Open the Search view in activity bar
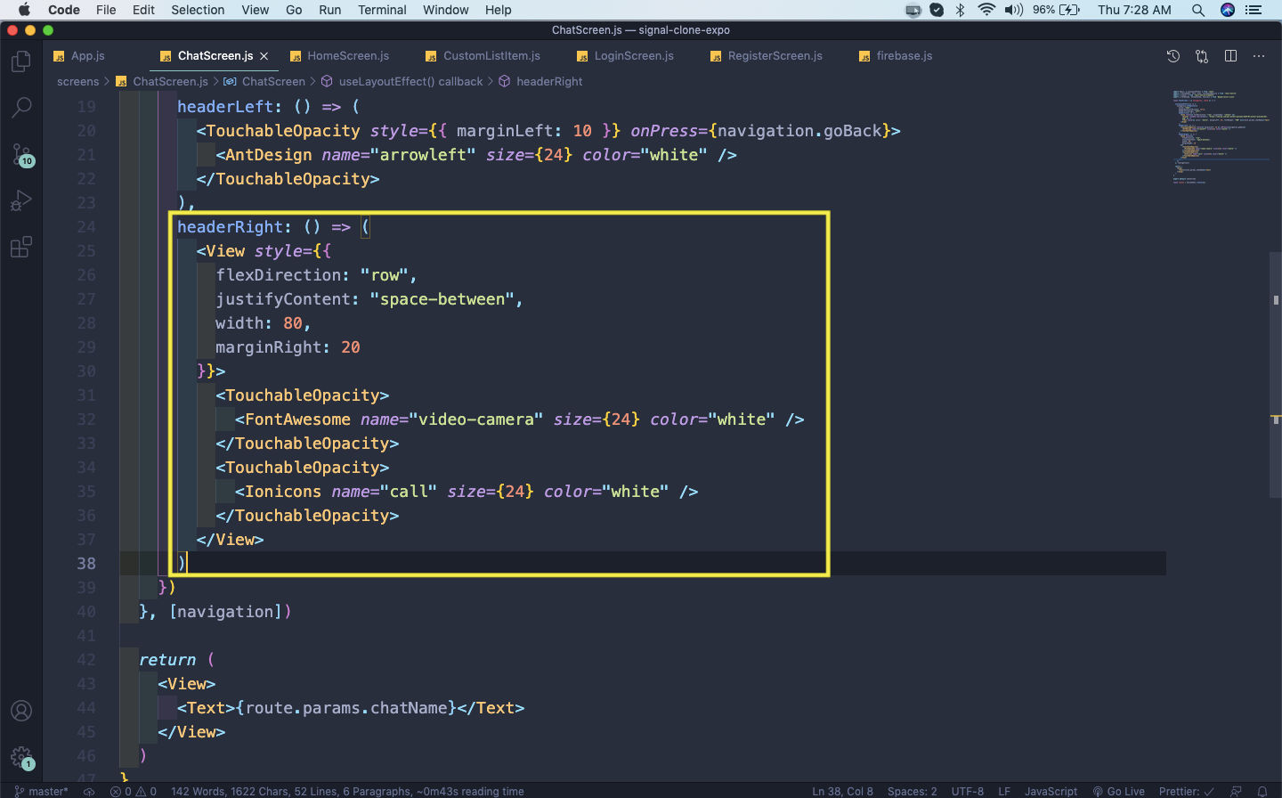The image size is (1282, 798). 21,108
